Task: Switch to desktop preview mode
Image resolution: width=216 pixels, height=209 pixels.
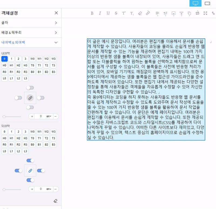Action: coord(195,3)
